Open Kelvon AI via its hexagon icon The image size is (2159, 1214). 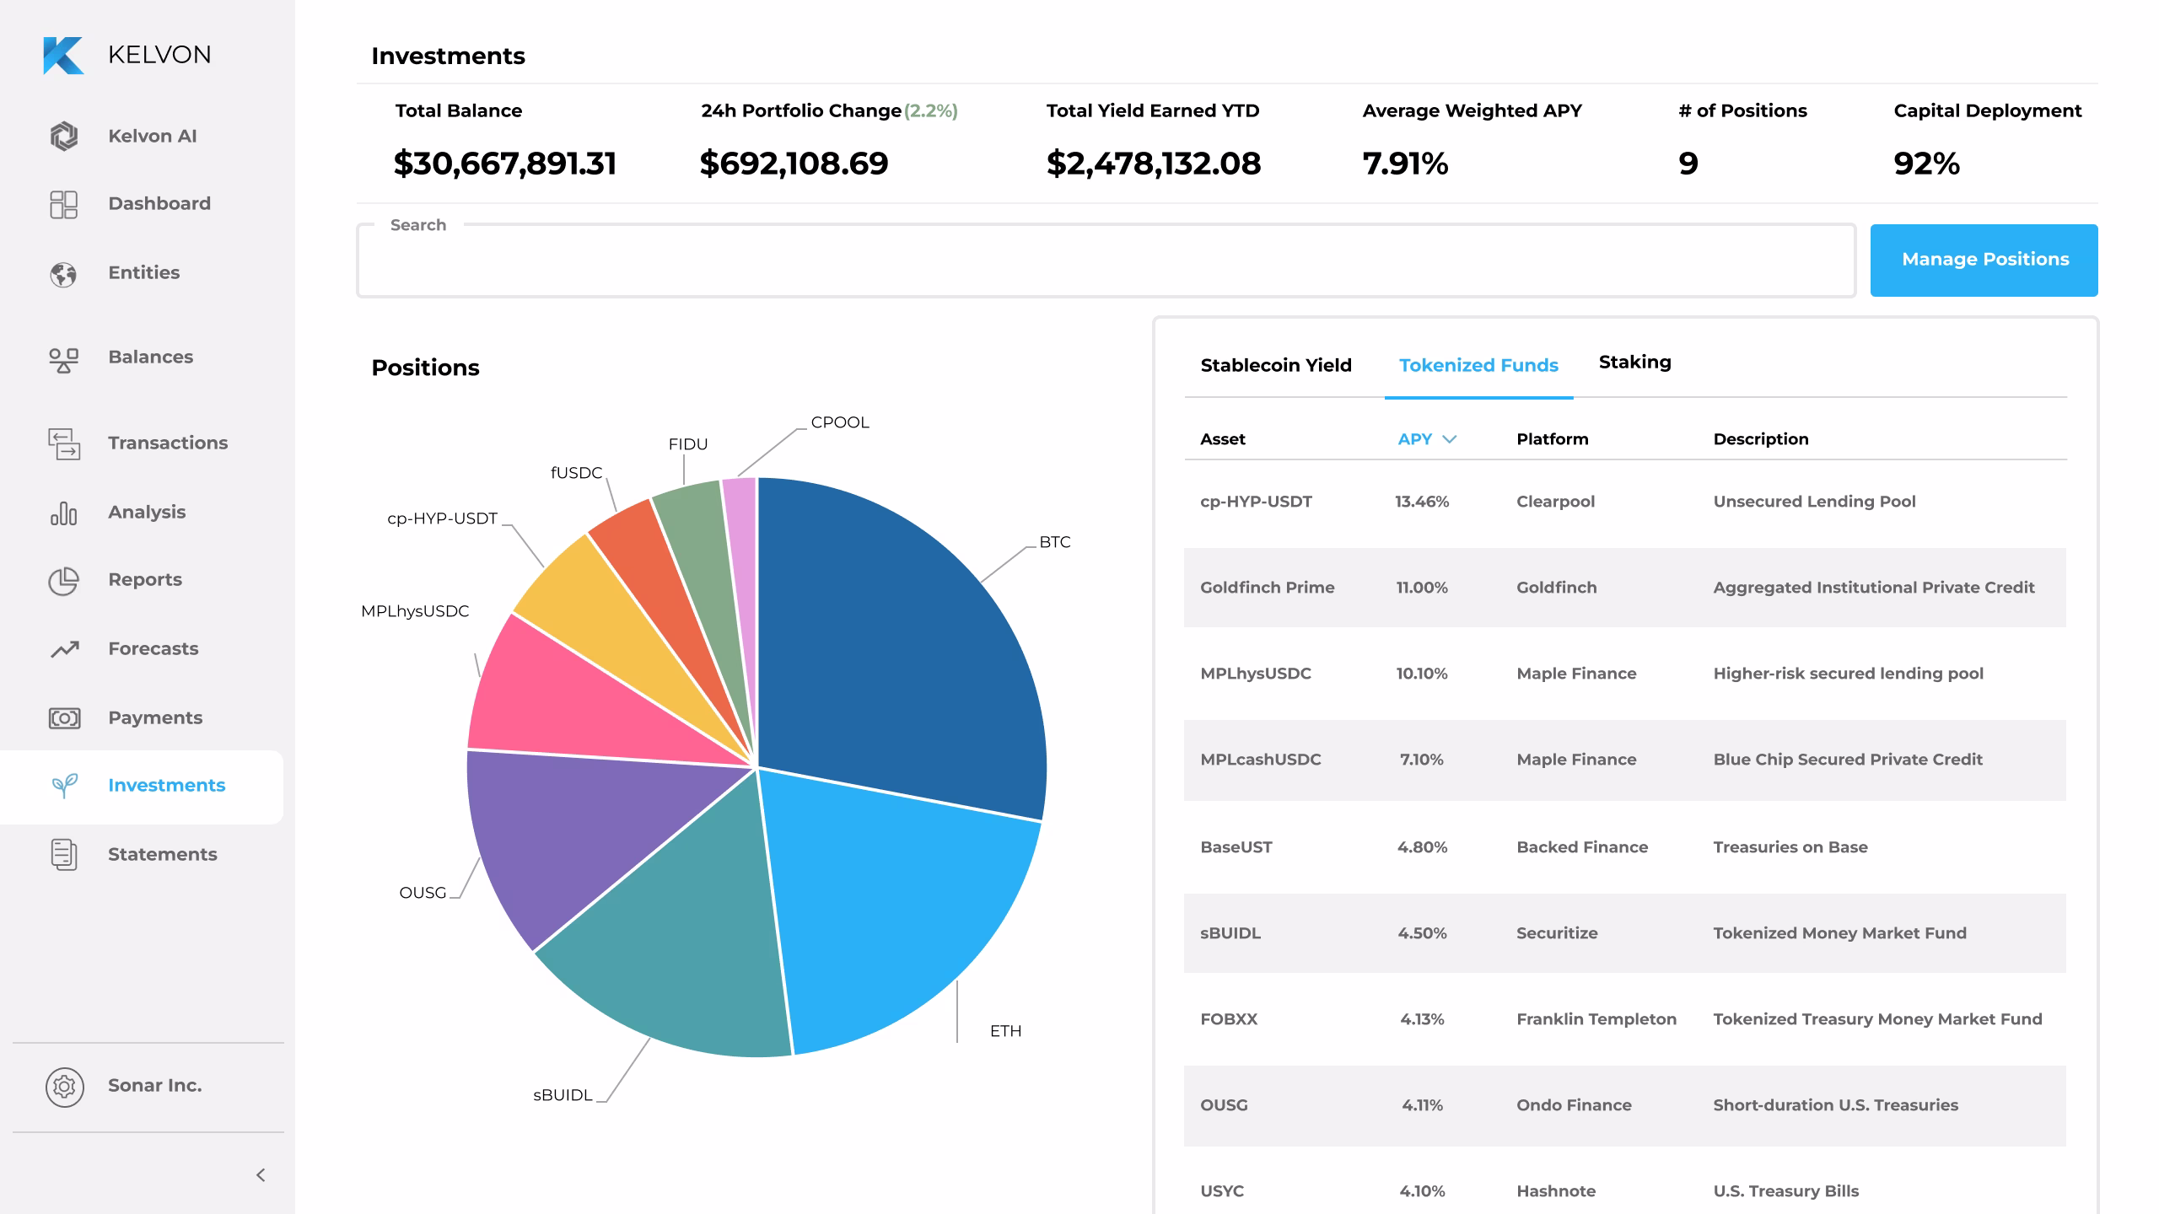(64, 136)
